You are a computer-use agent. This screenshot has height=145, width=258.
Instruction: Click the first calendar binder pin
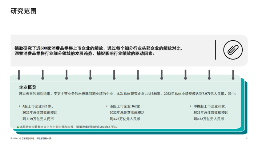[19, 75]
